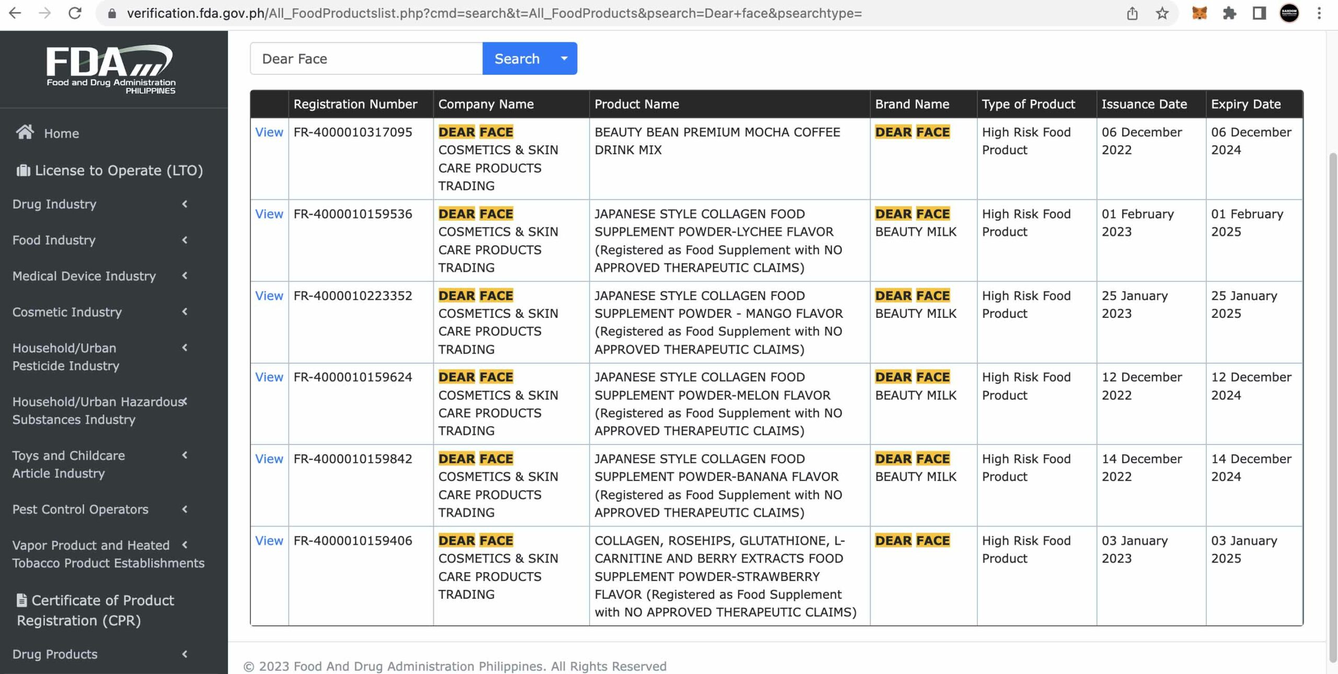Screen dimensions: 1338x674
Task: Open the puzzle-piece extensions menu
Action: [1229, 13]
